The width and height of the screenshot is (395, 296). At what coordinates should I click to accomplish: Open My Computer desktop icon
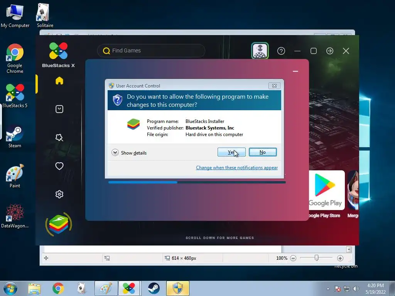15,15
